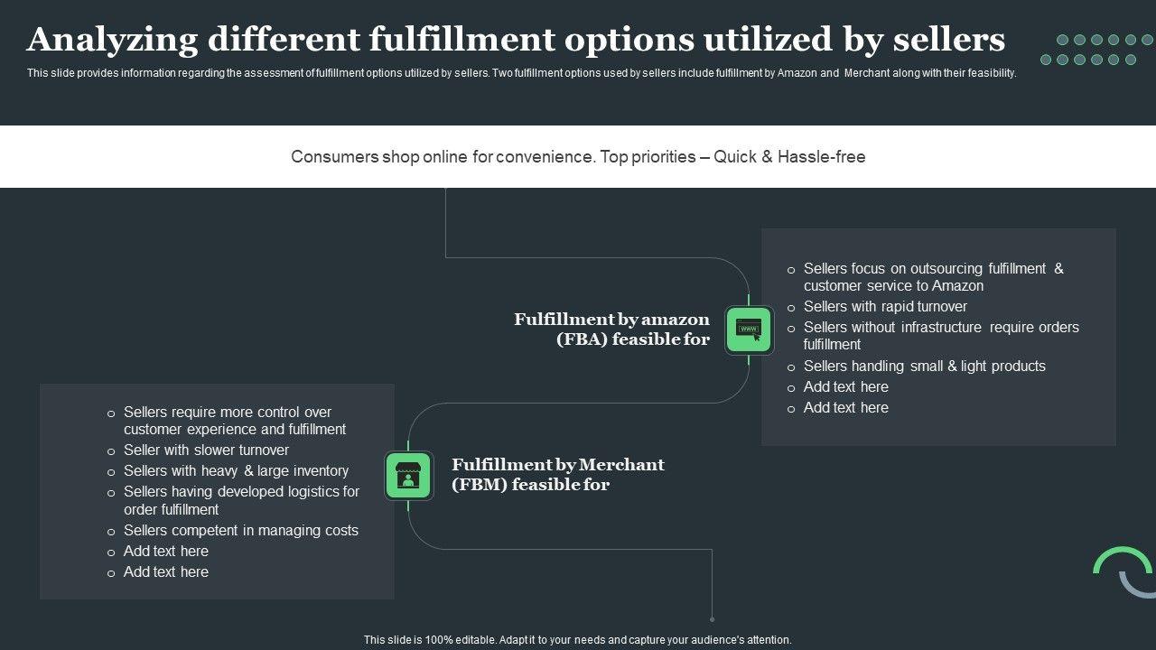Viewport: 1156px width, 650px height.
Task: Click the "Sellers with heavy & large inventory" bullet
Action: pos(236,471)
